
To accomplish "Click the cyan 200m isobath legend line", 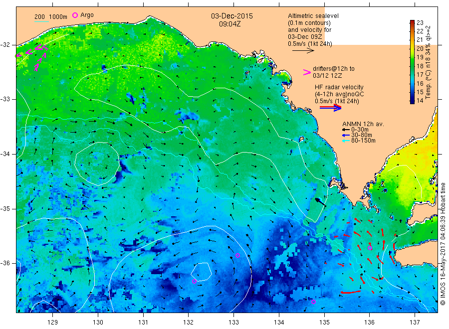I will pos(41,21).
